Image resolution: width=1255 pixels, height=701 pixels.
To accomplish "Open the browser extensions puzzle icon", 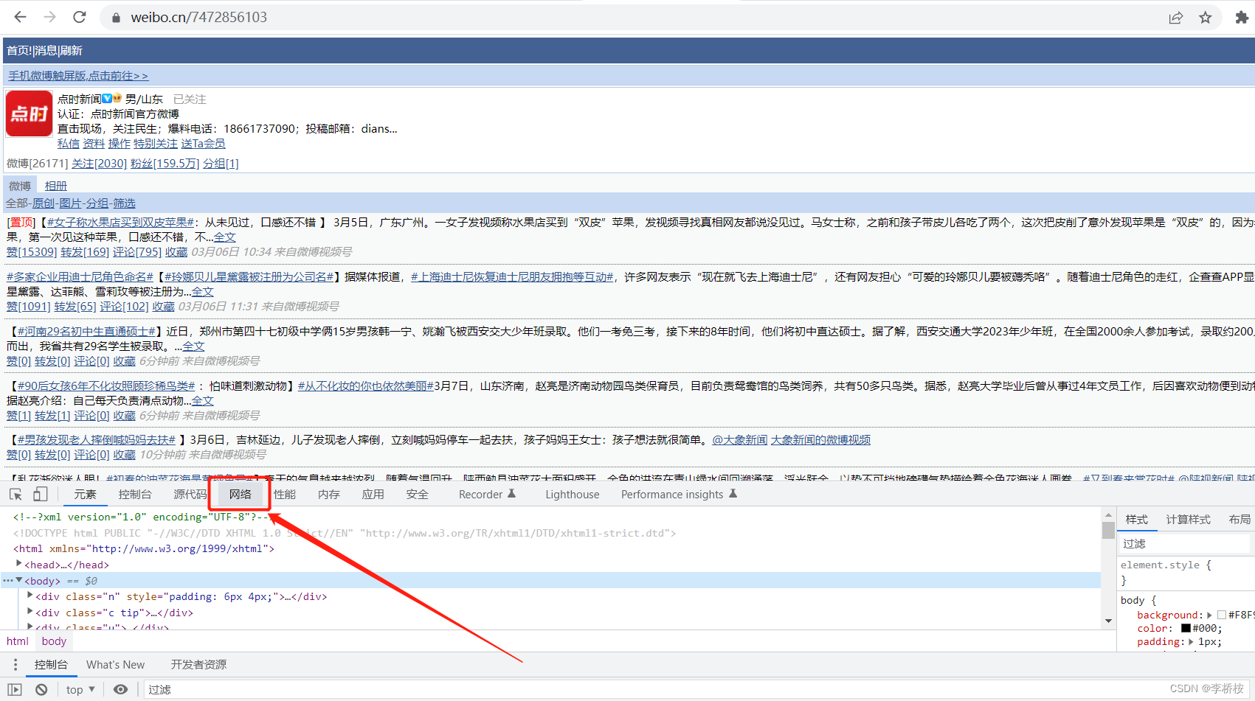I will [x=1242, y=18].
